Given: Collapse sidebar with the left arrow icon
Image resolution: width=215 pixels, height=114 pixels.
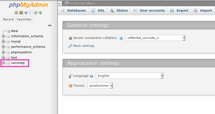Looking at the screenshot, I should (x=59, y=4).
